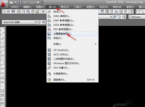Click 3DDWF icon in standard toolbar
Screen dimensions: 145x107
pos(33,11)
